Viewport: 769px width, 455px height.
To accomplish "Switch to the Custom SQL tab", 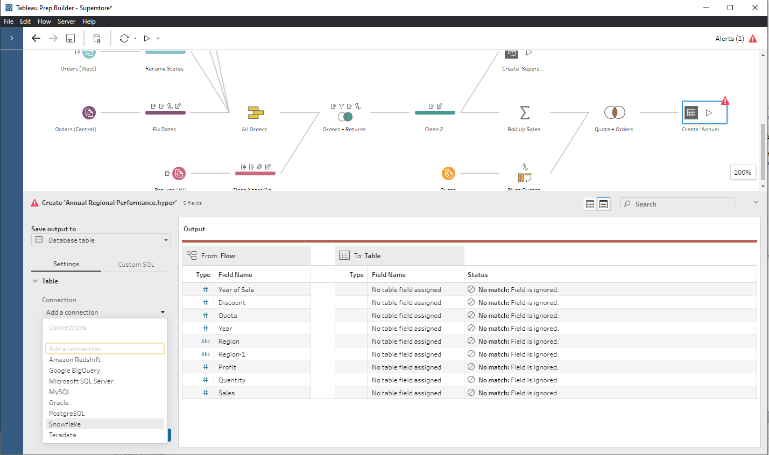I will coord(136,265).
